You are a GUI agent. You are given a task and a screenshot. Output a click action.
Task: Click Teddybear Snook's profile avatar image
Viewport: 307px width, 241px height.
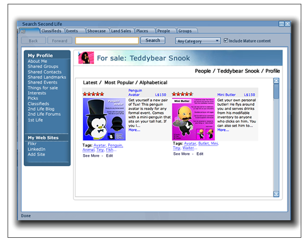[x=86, y=58]
